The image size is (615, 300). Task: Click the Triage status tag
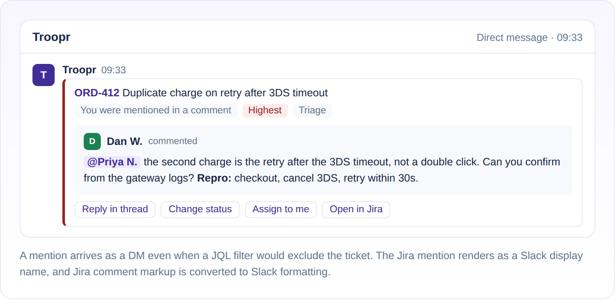click(x=312, y=110)
